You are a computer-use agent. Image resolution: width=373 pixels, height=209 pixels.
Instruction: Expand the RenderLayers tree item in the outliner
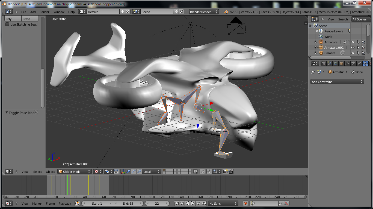(317, 31)
